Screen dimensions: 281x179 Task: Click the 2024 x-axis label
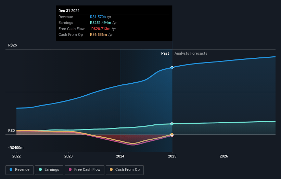click(120, 156)
